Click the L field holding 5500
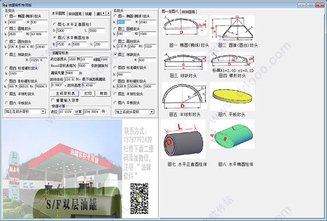The height and width of the screenshot is (221, 327). 96,31
